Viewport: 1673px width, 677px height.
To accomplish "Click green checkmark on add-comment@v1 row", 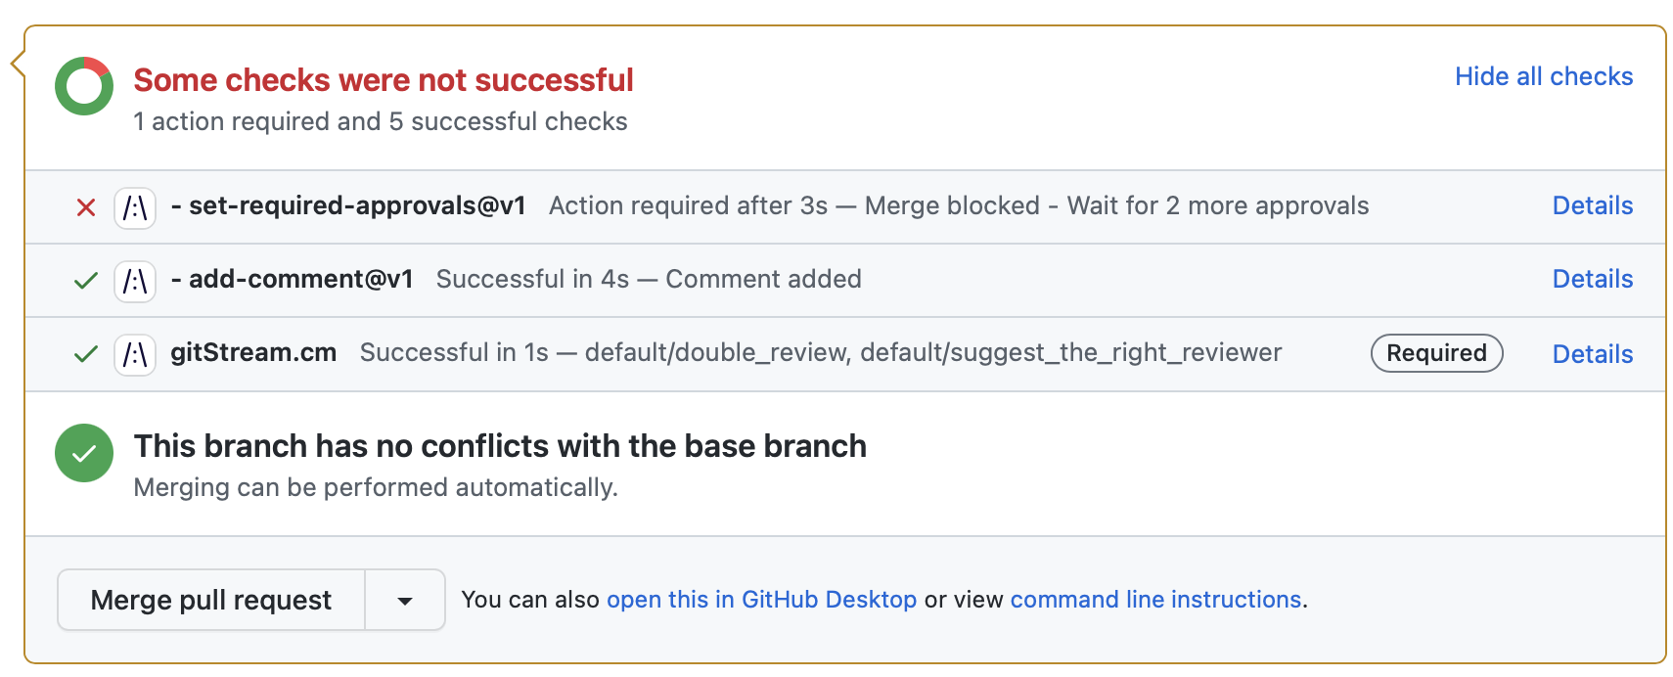I will pyautogui.click(x=86, y=281).
